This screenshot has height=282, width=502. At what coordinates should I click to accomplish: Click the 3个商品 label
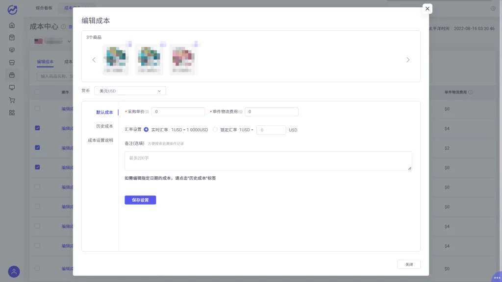tap(94, 37)
